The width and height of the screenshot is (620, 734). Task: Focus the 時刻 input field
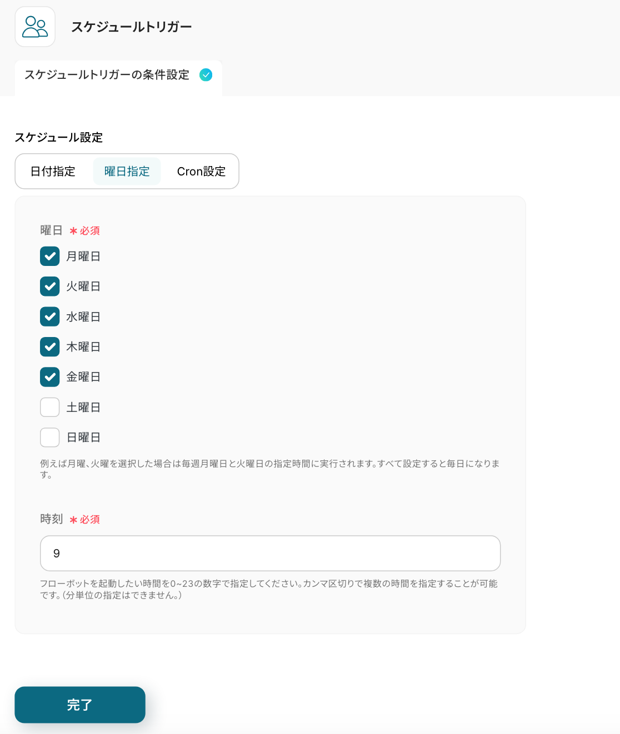(270, 553)
